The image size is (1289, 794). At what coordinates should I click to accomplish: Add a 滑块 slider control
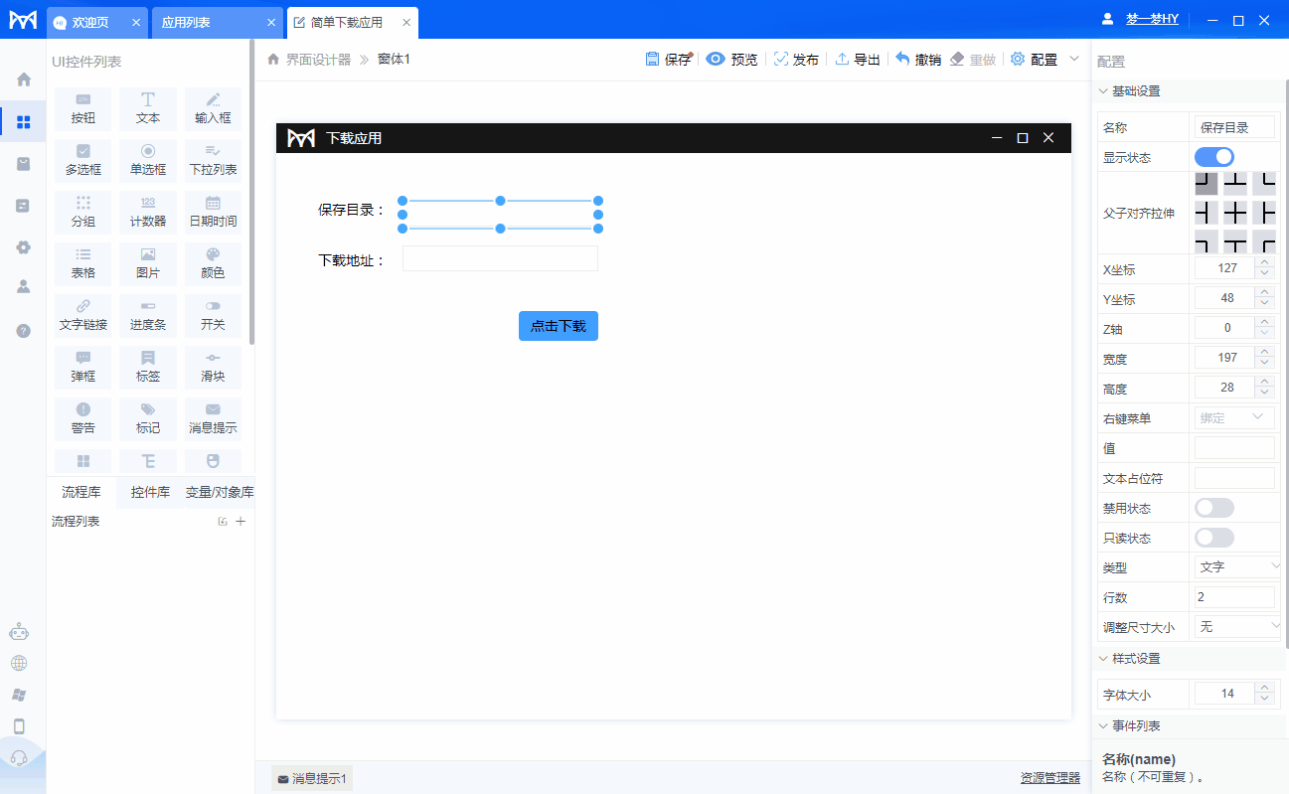coord(213,367)
